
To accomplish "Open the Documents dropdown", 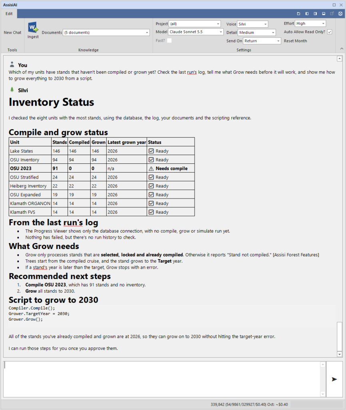I will tap(106, 32).
